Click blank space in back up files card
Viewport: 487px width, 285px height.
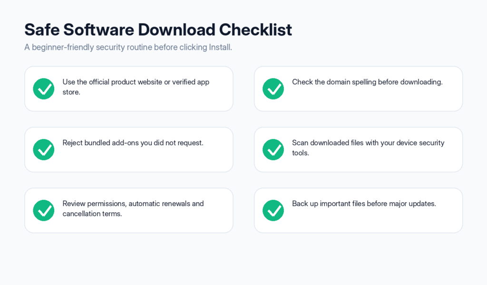point(373,221)
